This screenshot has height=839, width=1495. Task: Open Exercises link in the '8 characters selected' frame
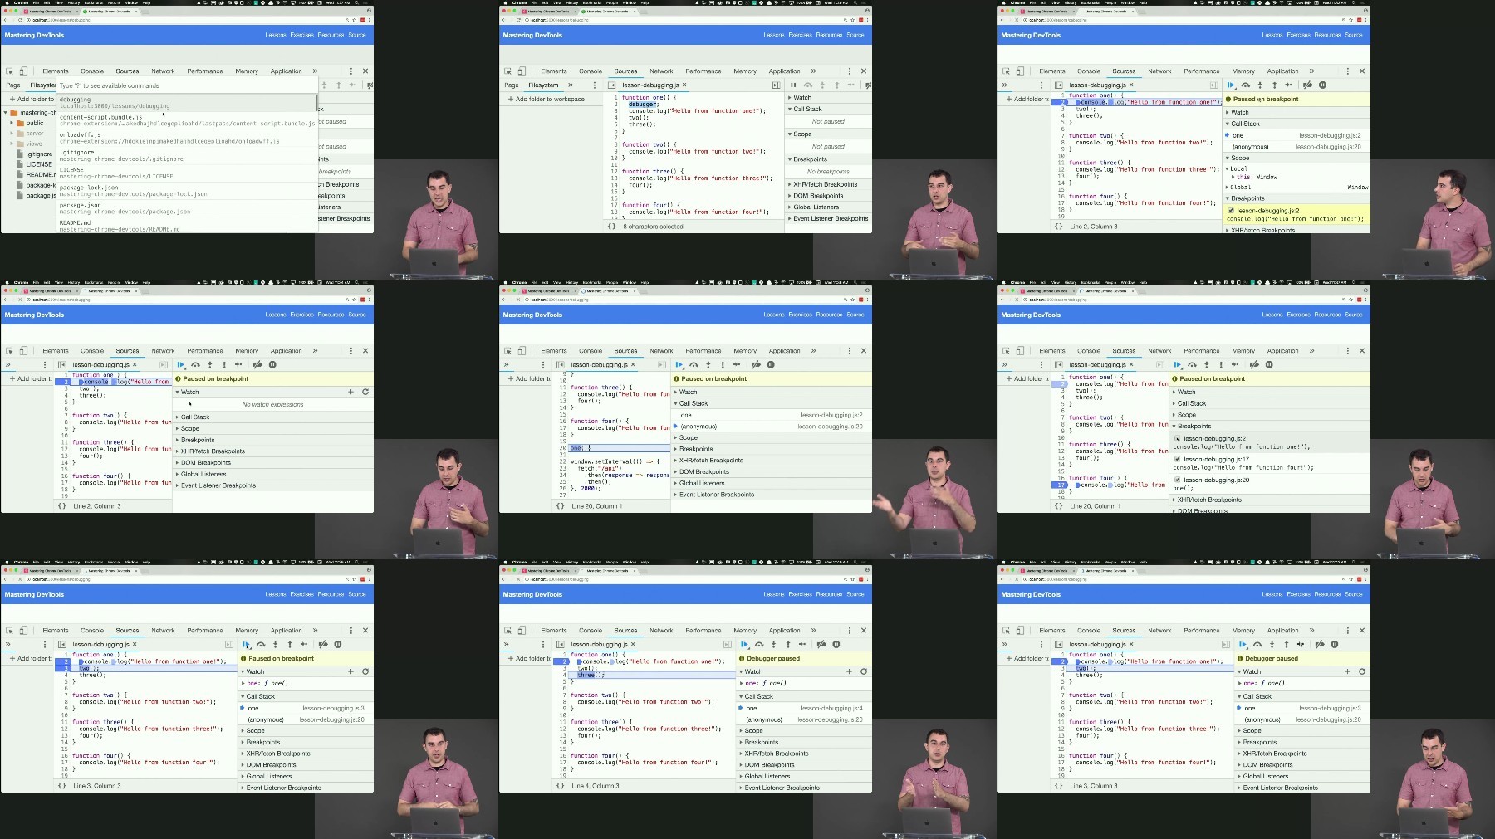(801, 35)
